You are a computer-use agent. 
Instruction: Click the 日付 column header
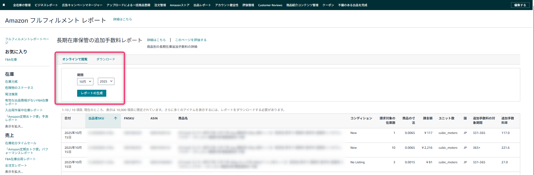coord(68,118)
